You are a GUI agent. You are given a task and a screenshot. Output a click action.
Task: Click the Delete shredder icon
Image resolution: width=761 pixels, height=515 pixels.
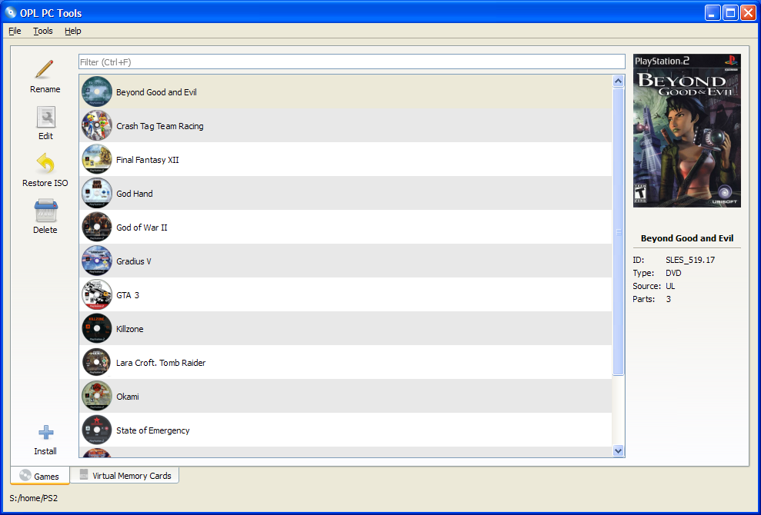click(x=46, y=211)
